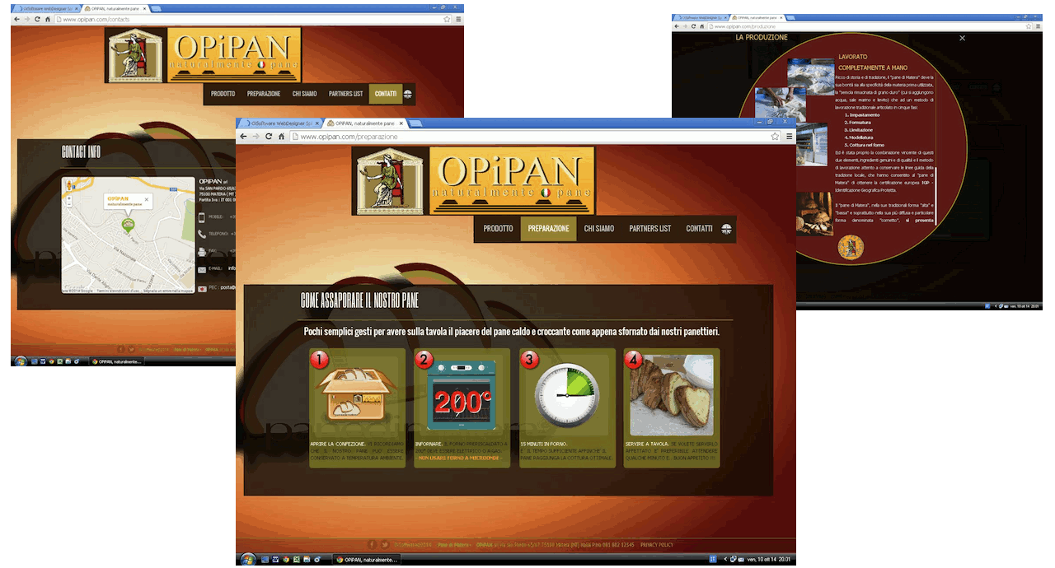Open the baked bread photo in La Produzione
The image size is (1055, 568).
(814, 213)
